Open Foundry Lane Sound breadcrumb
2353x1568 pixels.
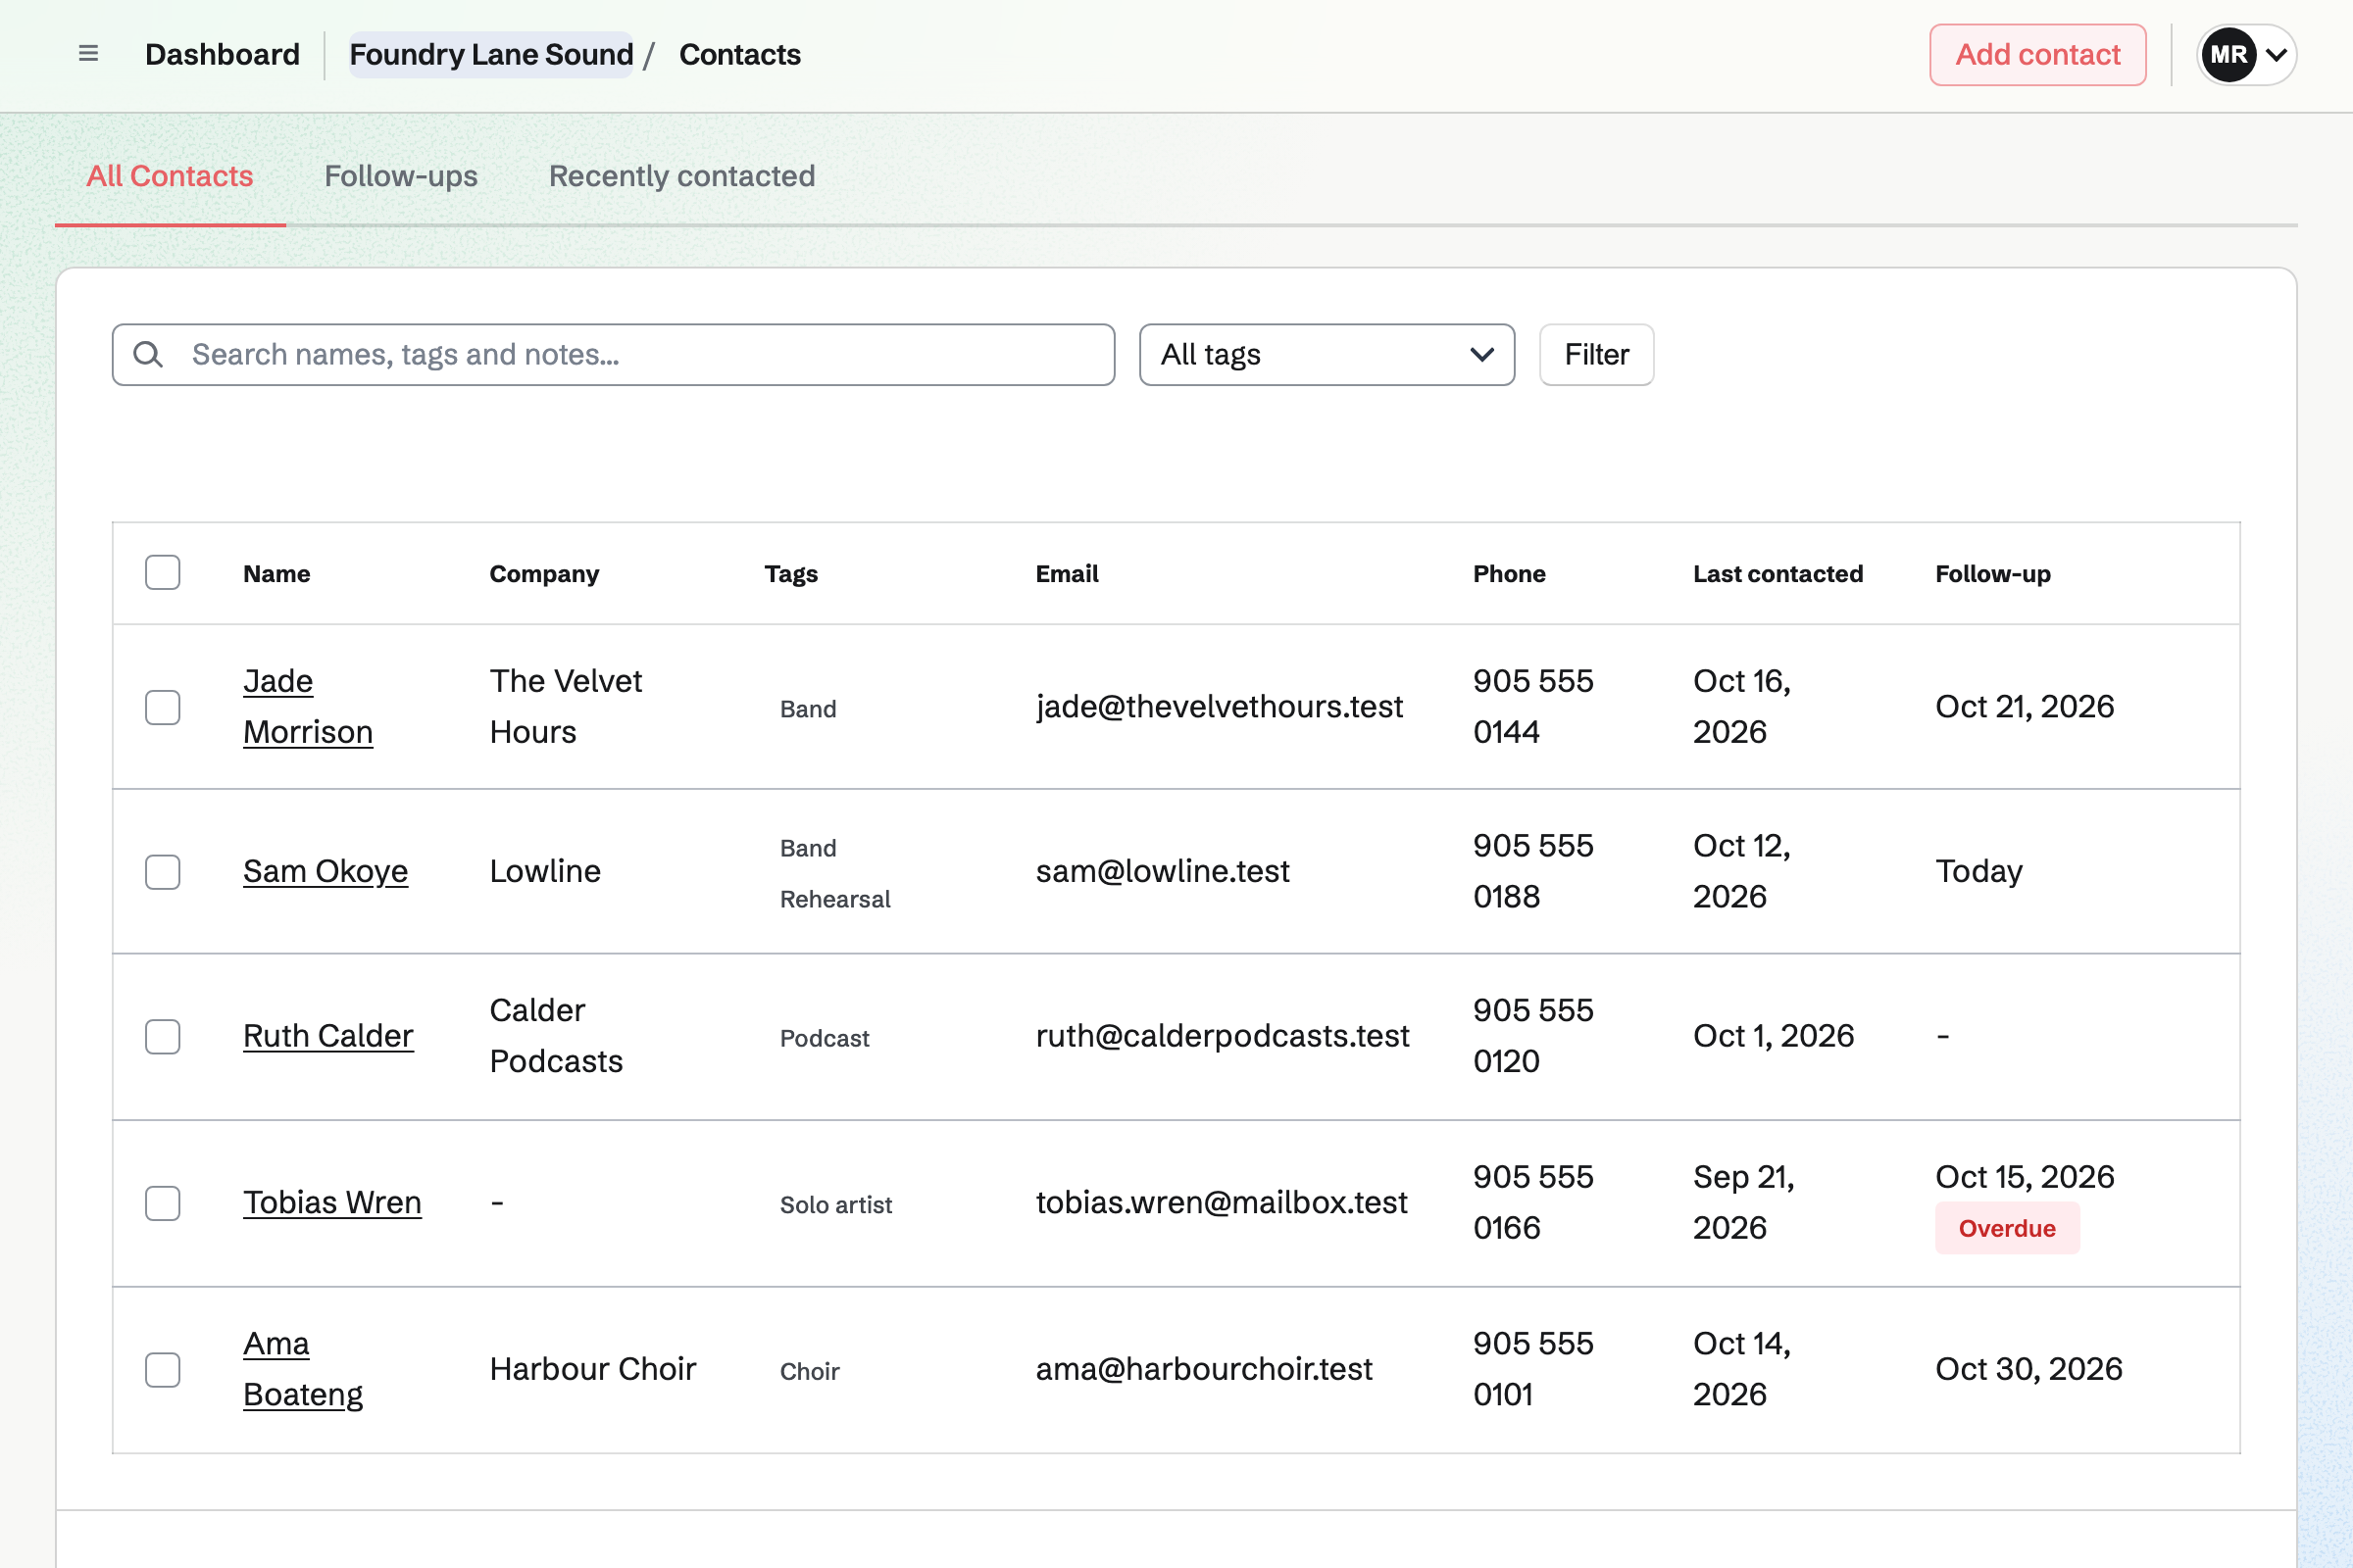pyautogui.click(x=491, y=54)
